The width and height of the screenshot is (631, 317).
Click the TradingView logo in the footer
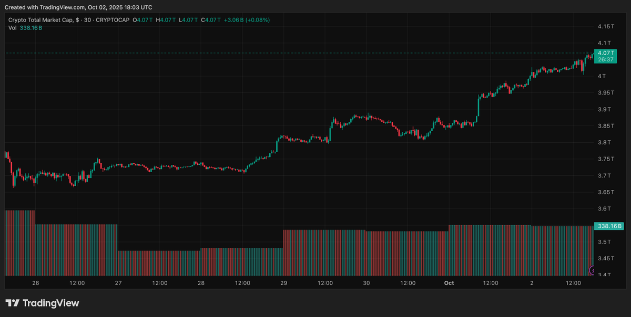point(42,303)
